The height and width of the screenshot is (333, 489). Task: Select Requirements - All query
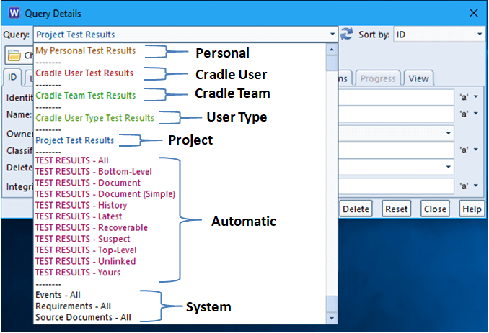pyautogui.click(x=74, y=306)
